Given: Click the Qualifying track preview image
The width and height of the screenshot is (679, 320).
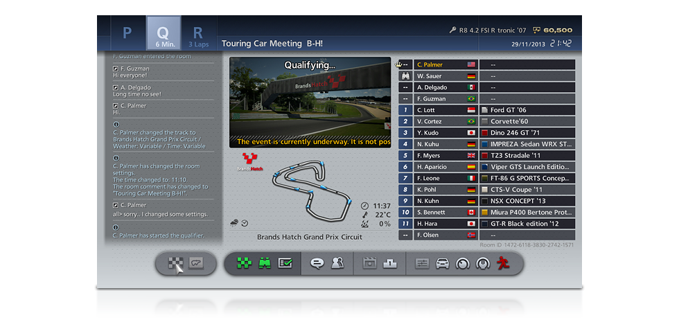Looking at the screenshot, I should click(x=310, y=103).
